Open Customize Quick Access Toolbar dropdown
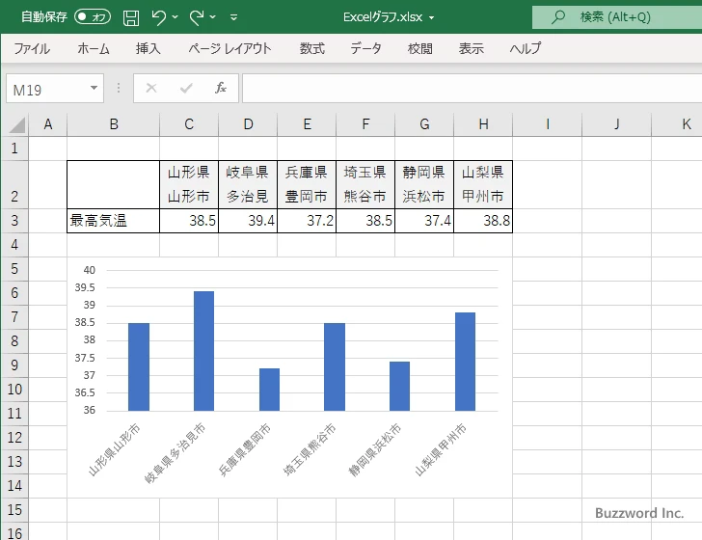 click(x=233, y=17)
